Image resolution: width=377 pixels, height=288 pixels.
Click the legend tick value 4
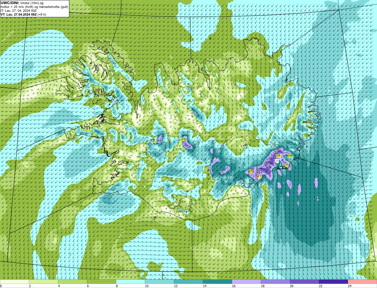point(58,286)
